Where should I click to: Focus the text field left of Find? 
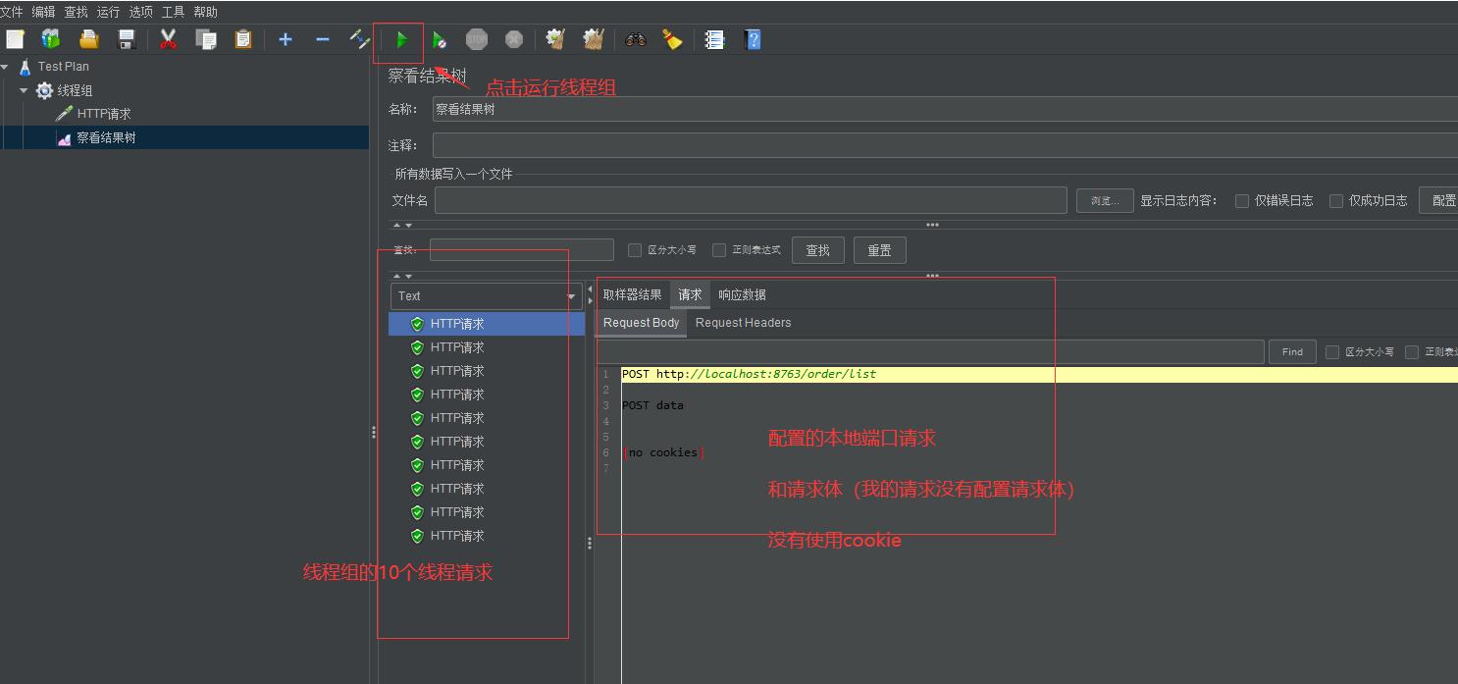tap(930, 352)
